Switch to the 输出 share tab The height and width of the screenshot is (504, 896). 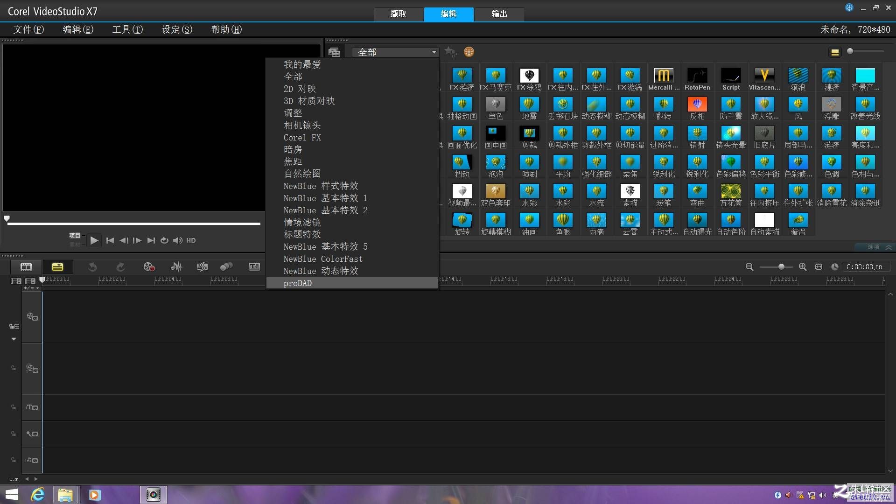point(499,14)
